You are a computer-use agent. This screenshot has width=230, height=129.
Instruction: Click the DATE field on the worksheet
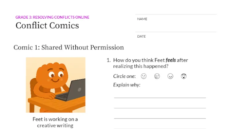[x=176, y=37]
